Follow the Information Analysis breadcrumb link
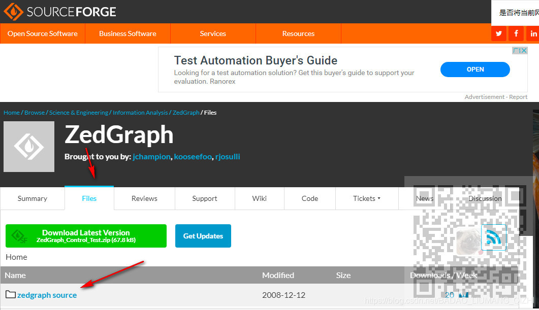Image resolution: width=539 pixels, height=310 pixels. pyautogui.click(x=140, y=112)
